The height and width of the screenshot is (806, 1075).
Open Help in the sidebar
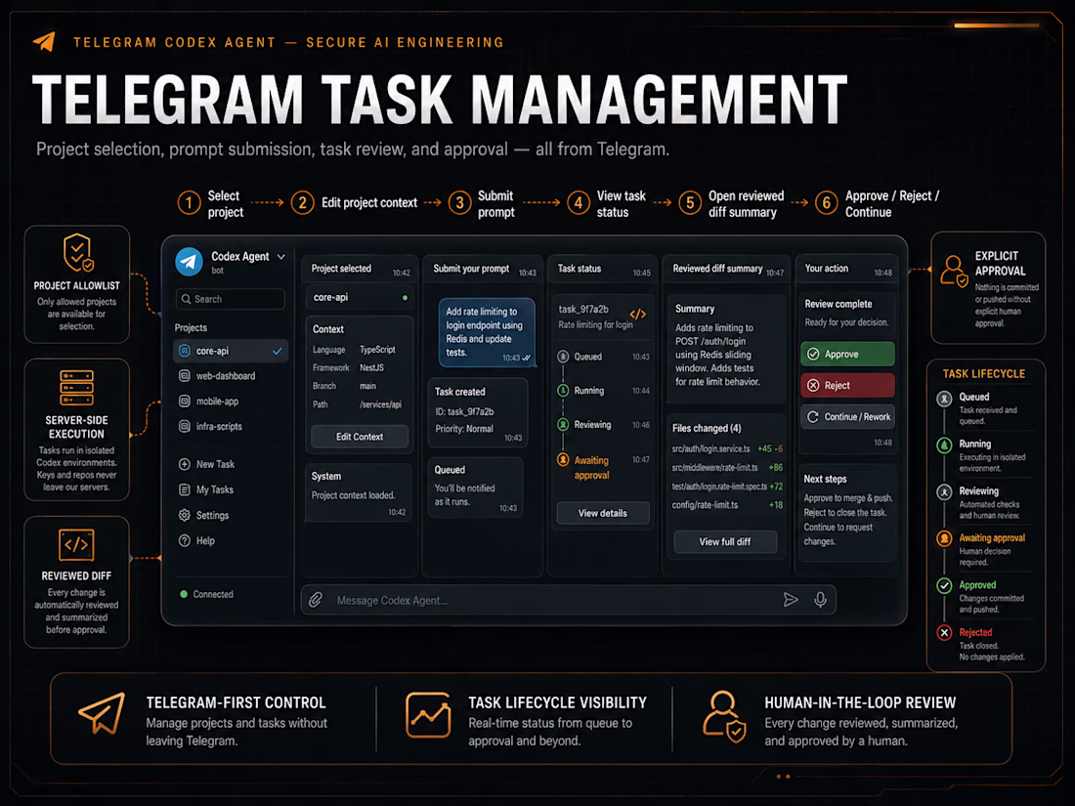coord(196,541)
